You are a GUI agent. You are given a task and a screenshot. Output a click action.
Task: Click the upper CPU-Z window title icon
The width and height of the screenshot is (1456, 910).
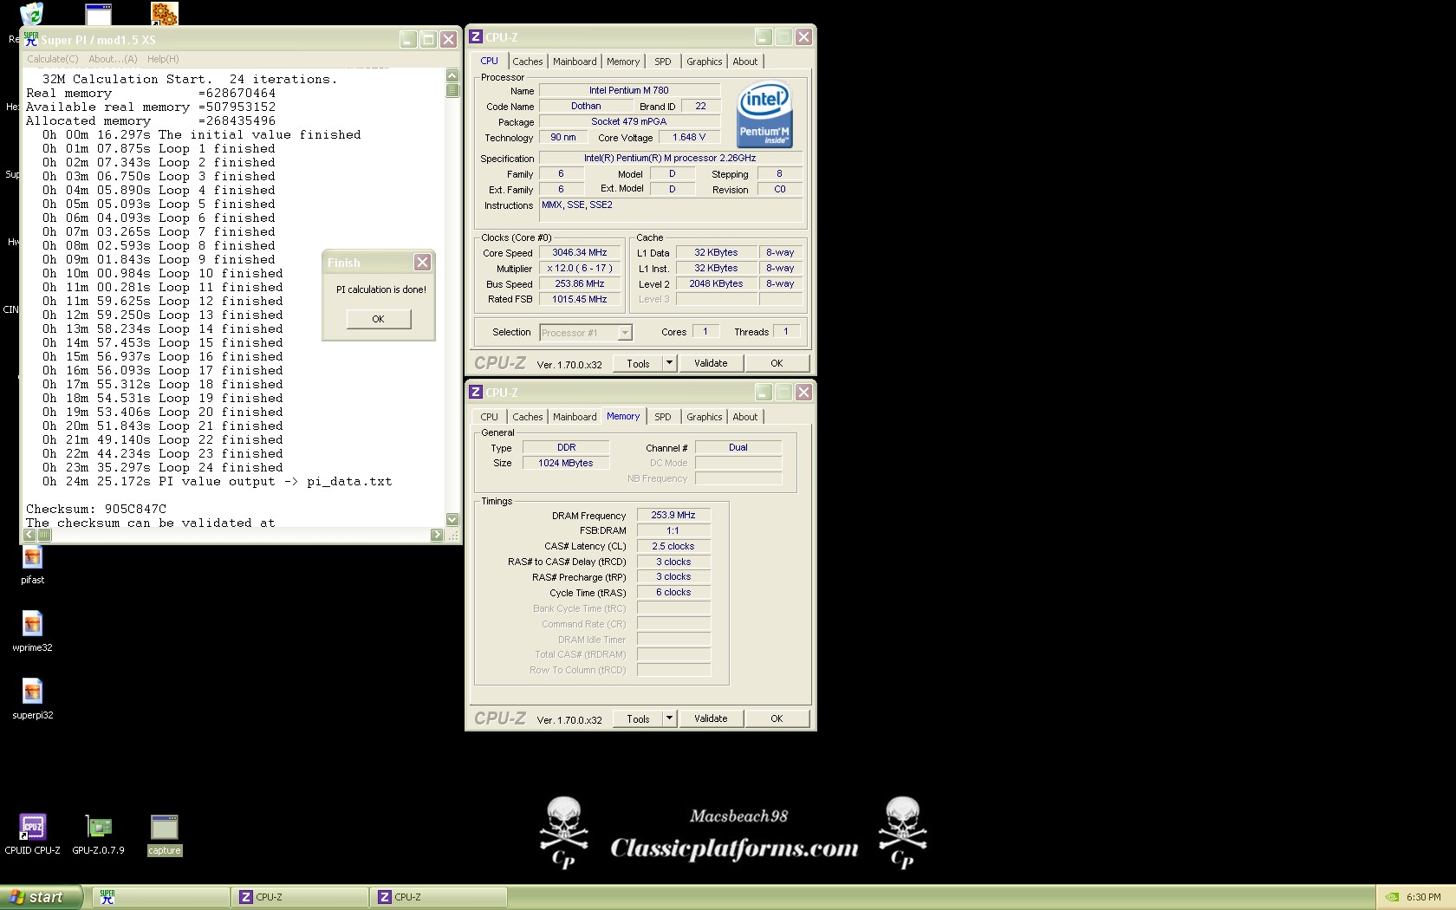[x=476, y=36]
